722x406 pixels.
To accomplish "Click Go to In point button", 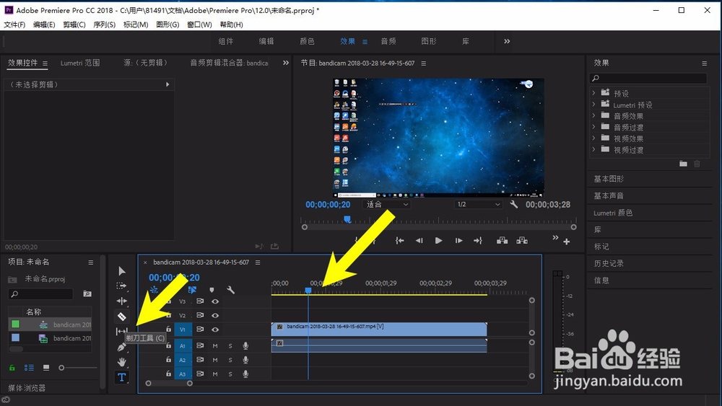I will pyautogui.click(x=400, y=240).
